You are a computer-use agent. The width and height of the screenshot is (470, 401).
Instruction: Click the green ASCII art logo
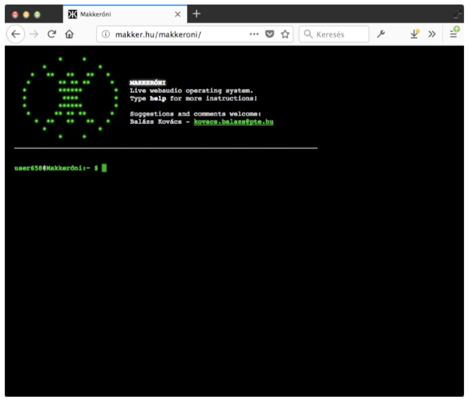71,98
